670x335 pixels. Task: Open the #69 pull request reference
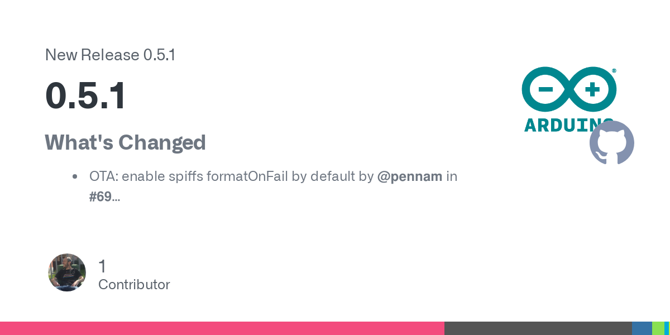[100, 196]
